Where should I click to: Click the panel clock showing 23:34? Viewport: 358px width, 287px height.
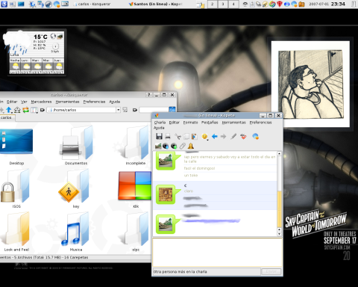point(338,4)
